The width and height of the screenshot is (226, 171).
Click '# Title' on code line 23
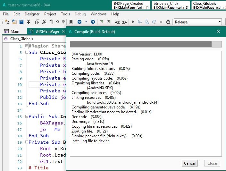[38, 168]
